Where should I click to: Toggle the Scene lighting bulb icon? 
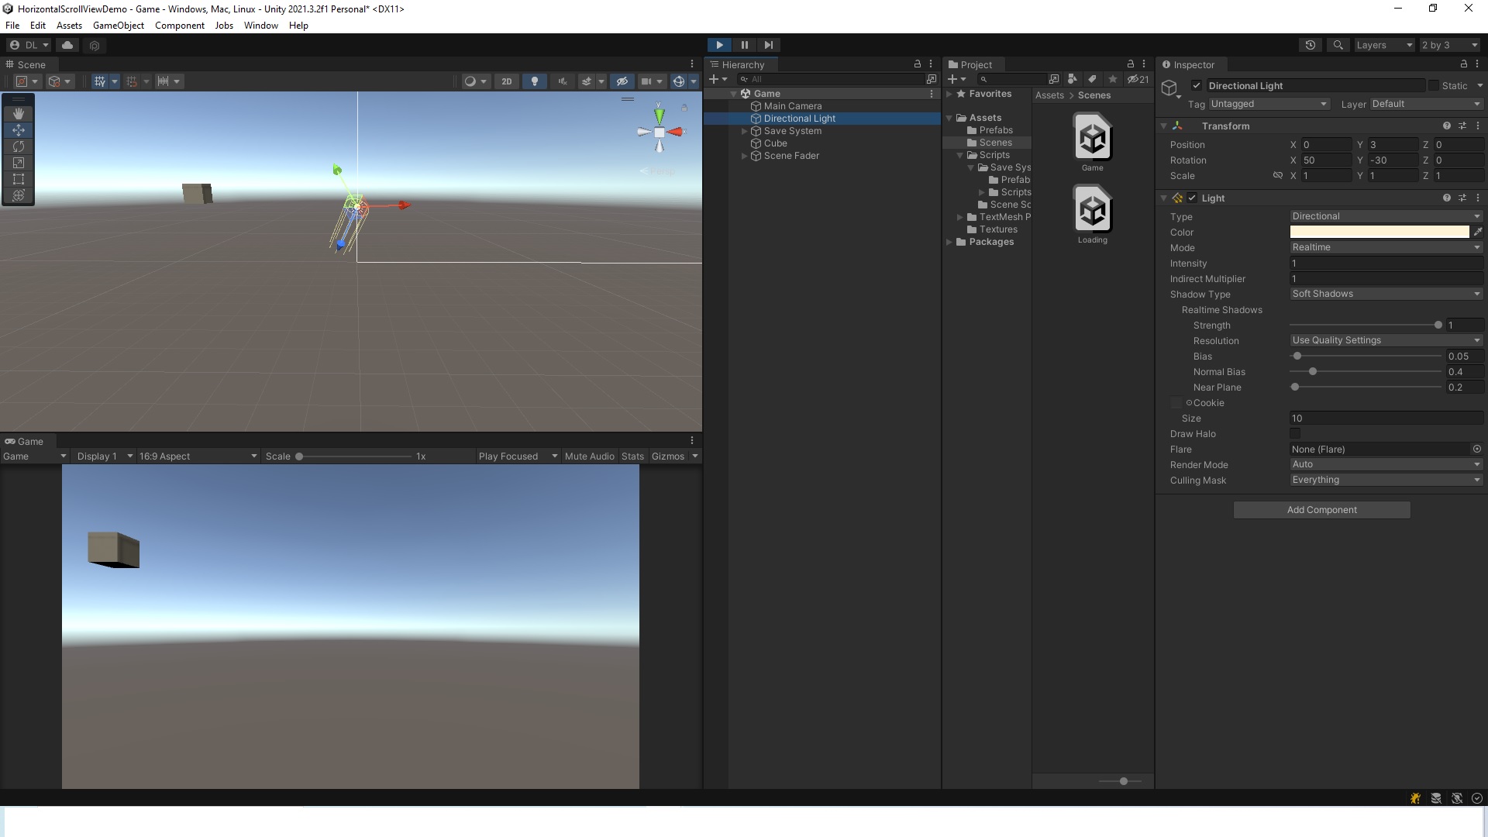tap(534, 81)
